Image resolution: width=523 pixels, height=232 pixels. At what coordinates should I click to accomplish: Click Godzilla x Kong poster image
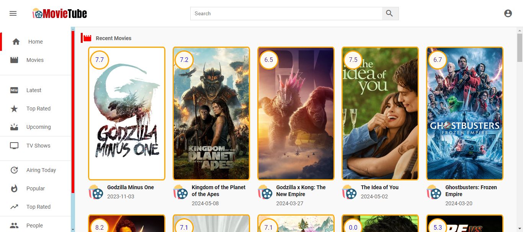click(x=296, y=114)
